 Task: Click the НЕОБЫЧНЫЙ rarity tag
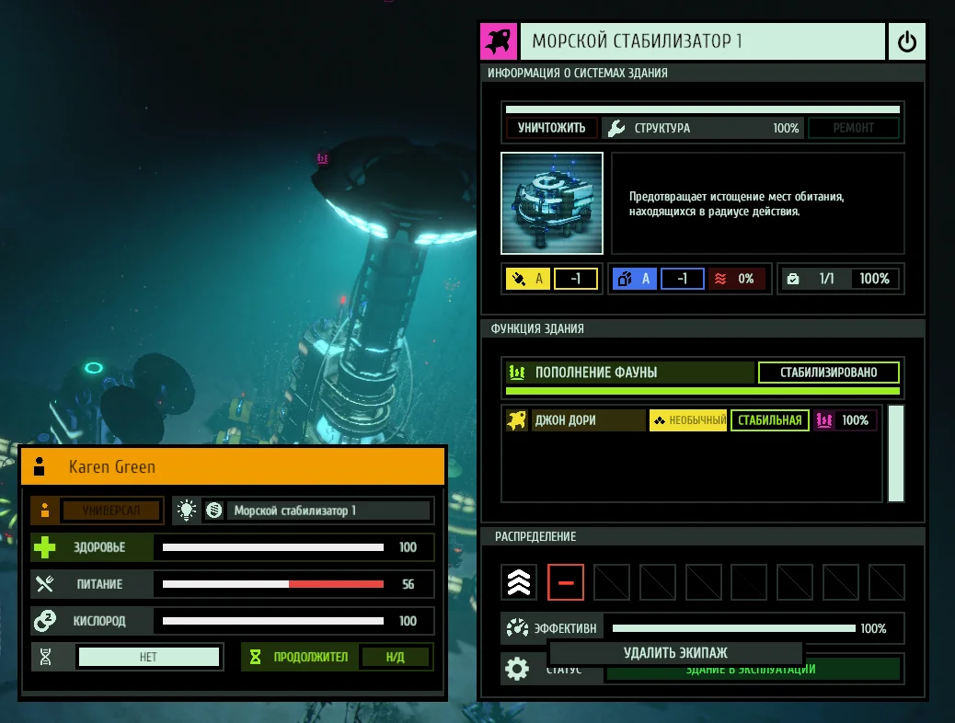(x=688, y=420)
